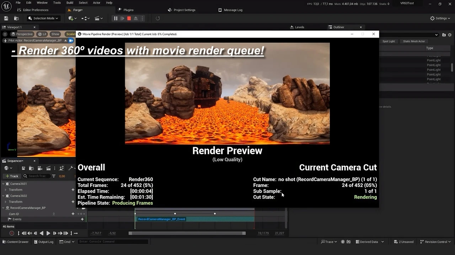Image resolution: width=455 pixels, height=255 pixels.
Task: Click the Save current level icon
Action: [6, 18]
